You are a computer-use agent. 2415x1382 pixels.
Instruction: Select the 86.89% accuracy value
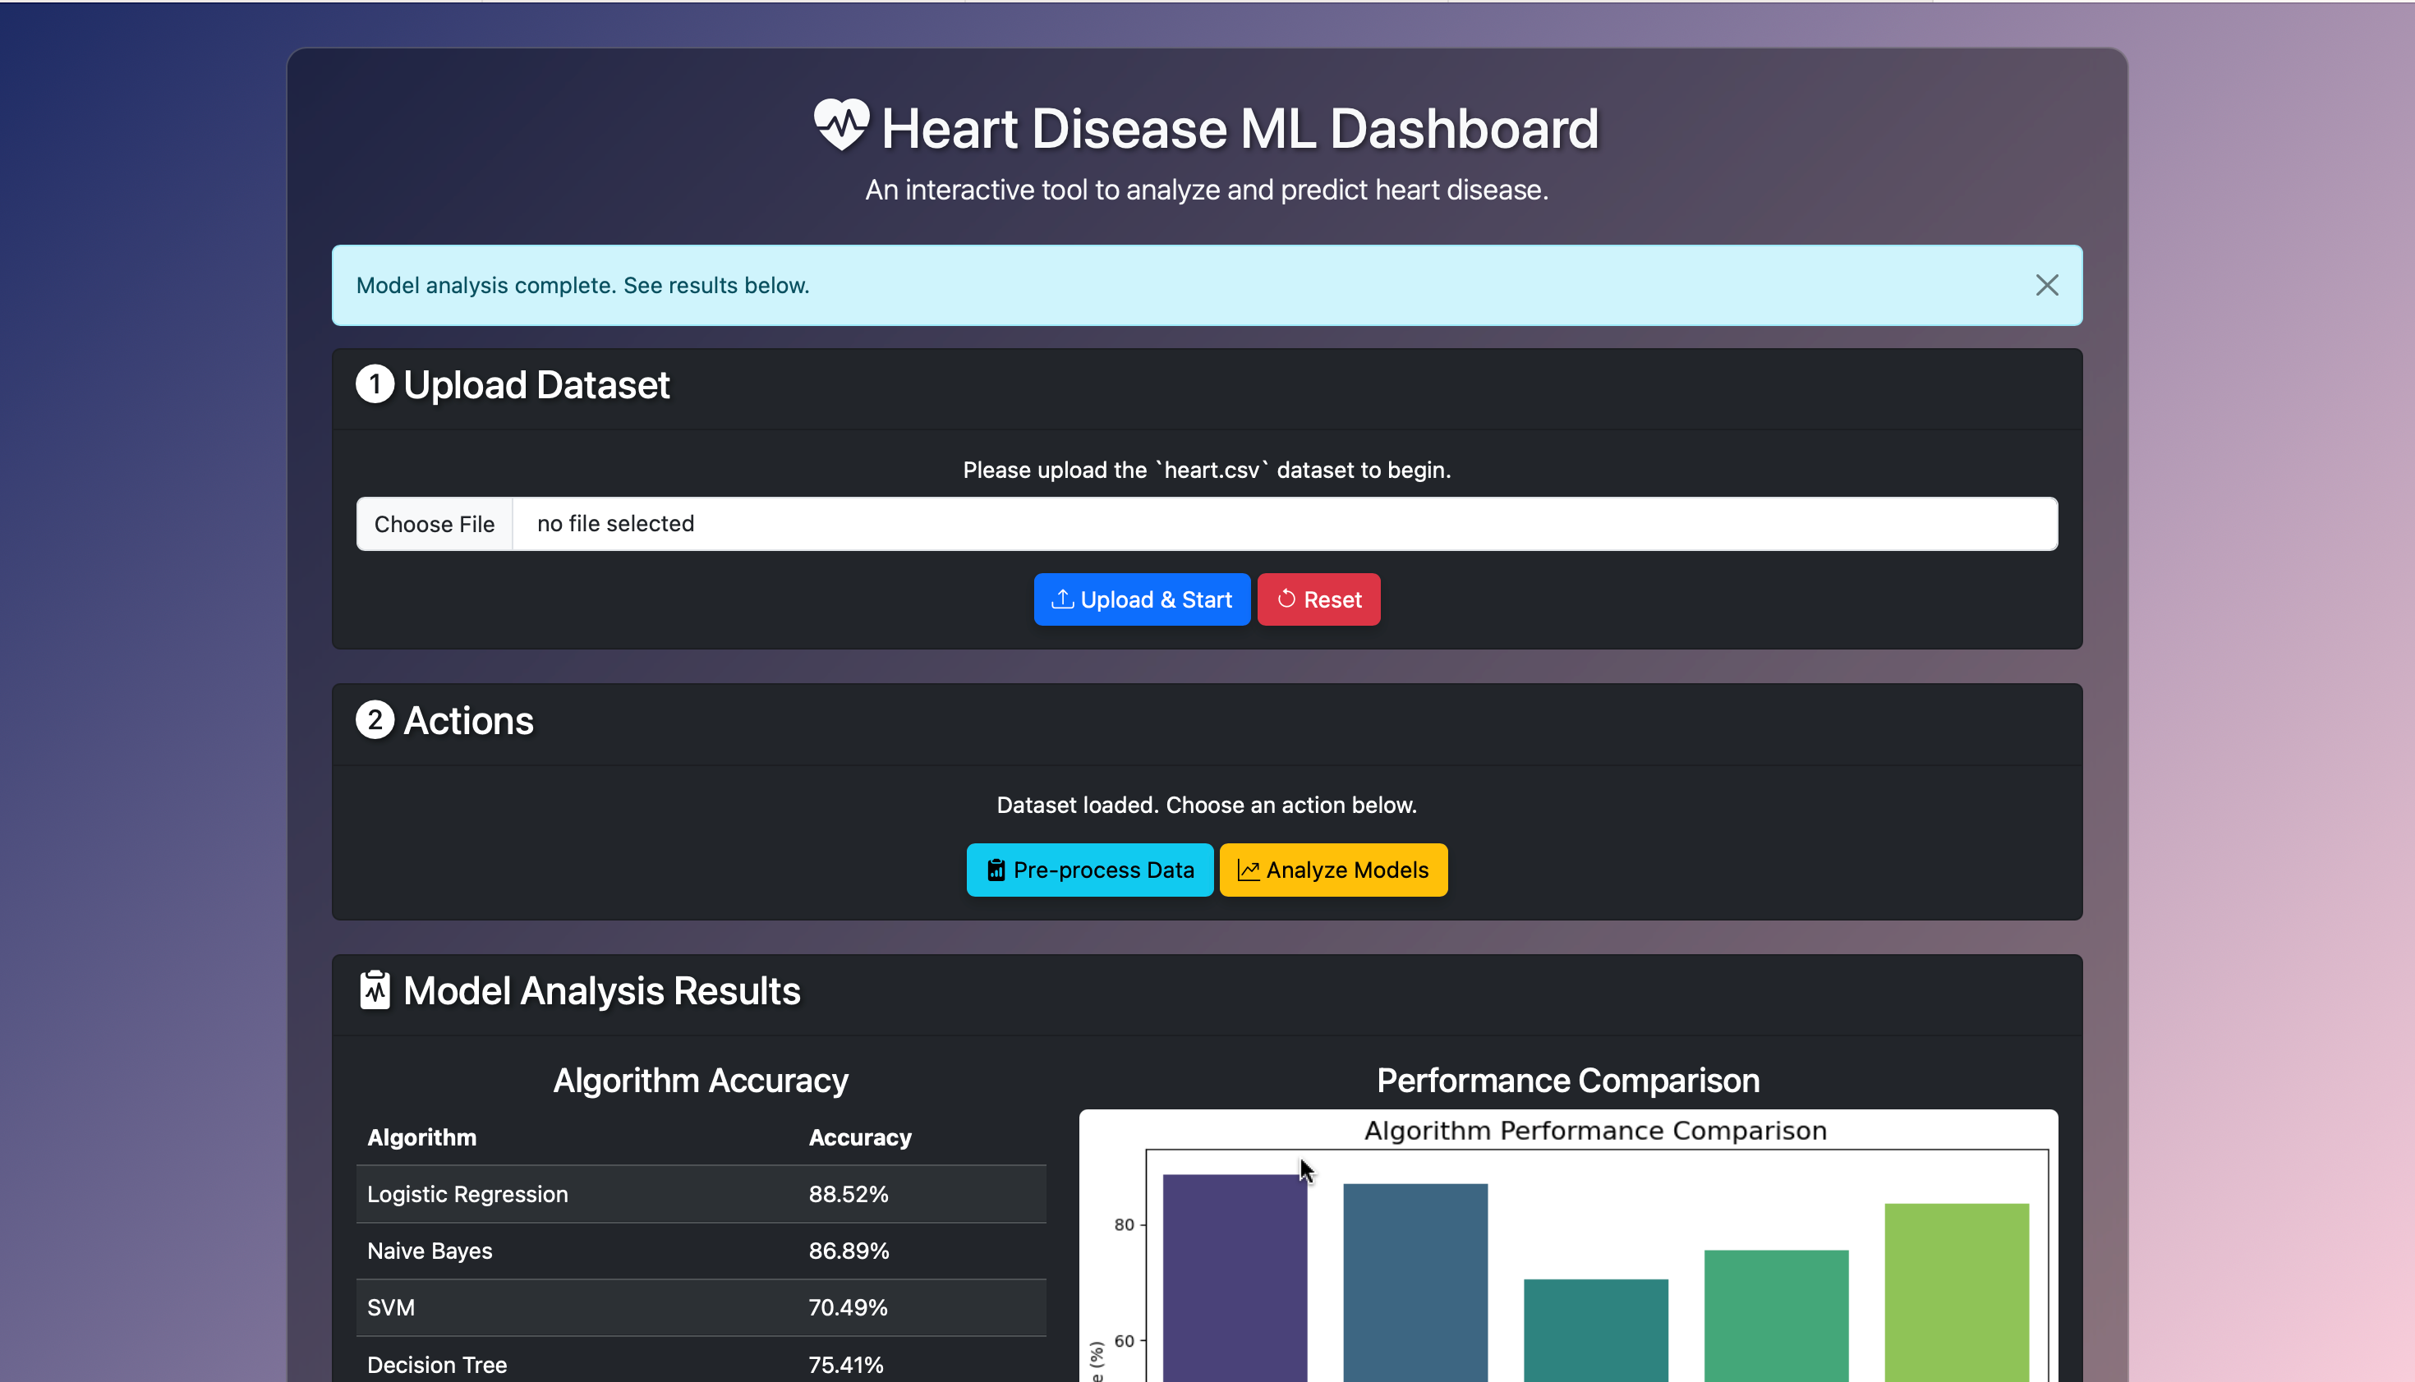pos(849,1251)
